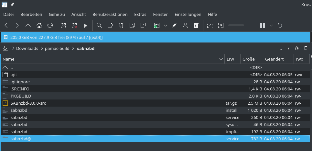Select sabnzbd file with install extension
This screenshot has height=151, width=312.
tap(155, 110)
